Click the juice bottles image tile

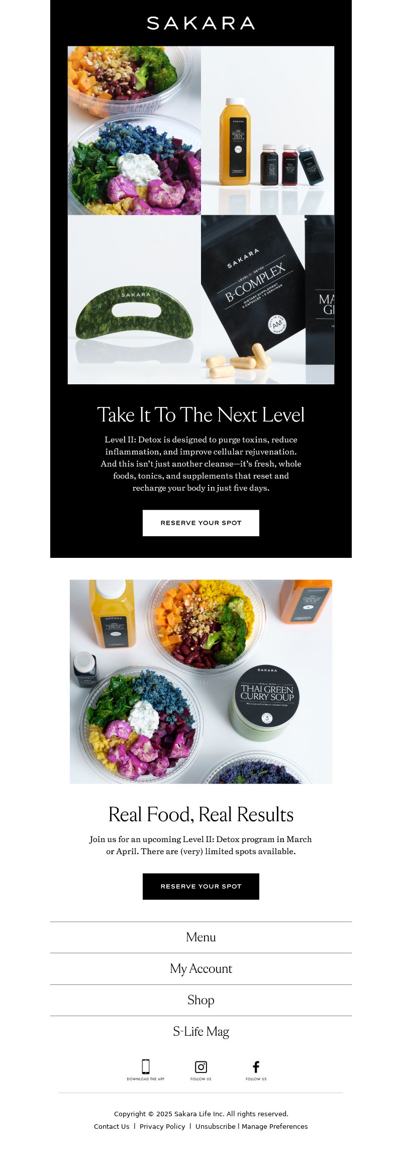click(268, 131)
